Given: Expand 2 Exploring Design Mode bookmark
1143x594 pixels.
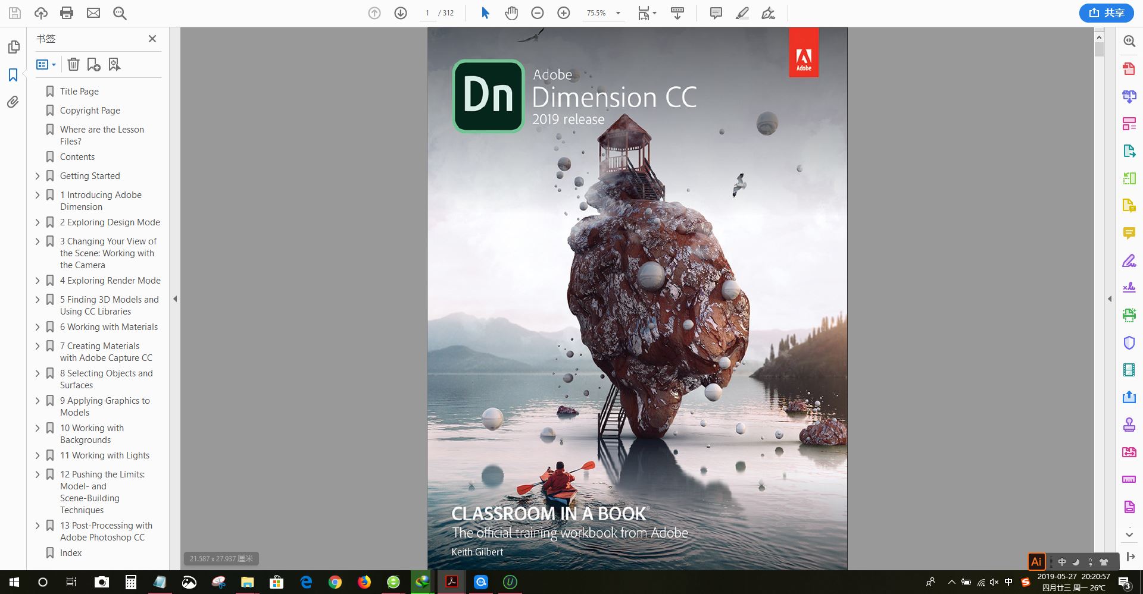Looking at the screenshot, I should tap(38, 222).
